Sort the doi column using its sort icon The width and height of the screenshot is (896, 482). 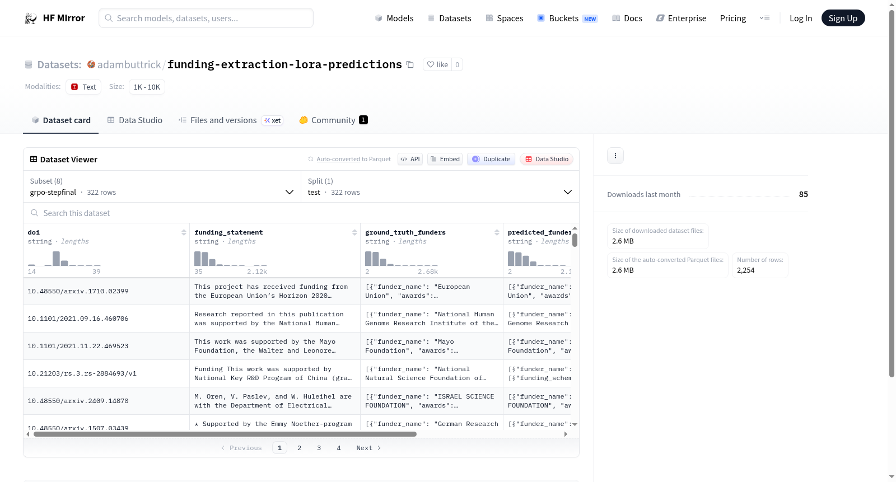[x=184, y=232]
